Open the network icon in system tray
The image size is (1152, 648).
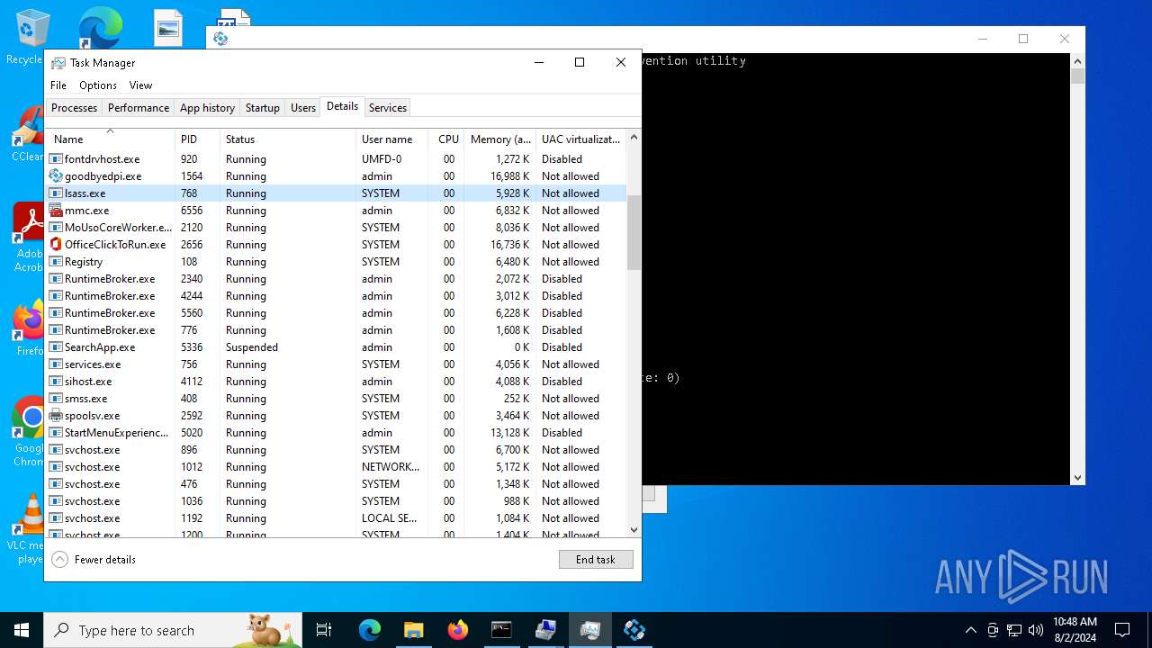pyautogui.click(x=1014, y=630)
